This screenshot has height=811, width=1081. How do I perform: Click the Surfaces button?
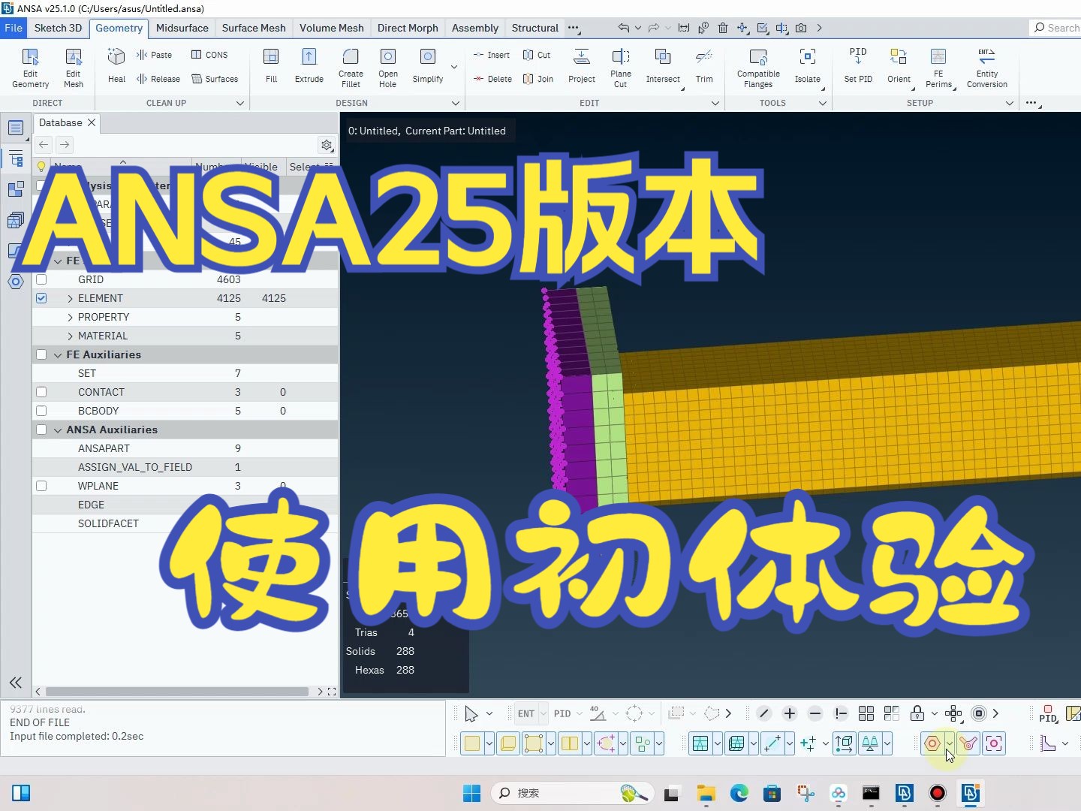[x=215, y=79]
